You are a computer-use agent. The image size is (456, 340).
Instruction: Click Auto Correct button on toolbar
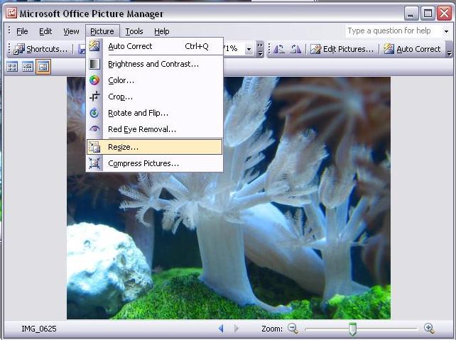pyautogui.click(x=412, y=49)
